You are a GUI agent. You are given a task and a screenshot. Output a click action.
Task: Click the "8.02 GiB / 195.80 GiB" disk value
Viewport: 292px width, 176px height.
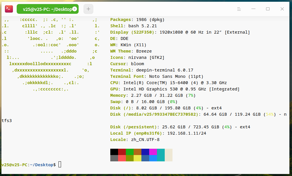point(163,108)
